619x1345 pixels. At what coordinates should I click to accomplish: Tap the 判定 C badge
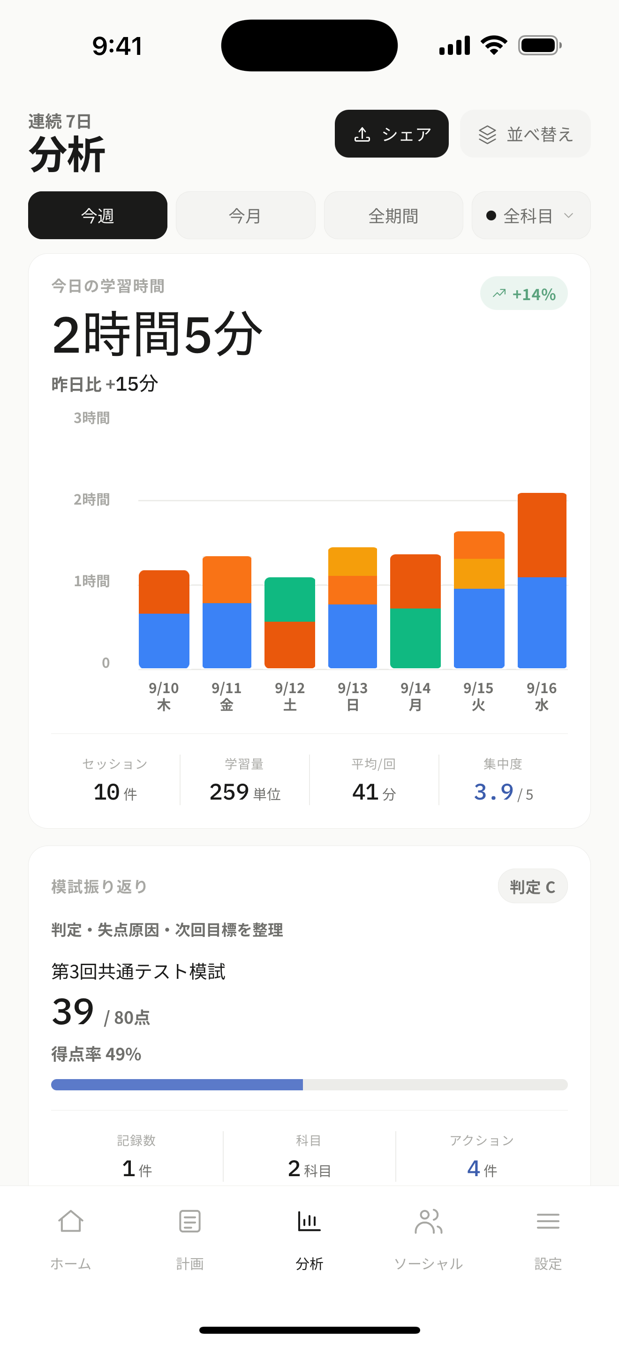[x=532, y=886]
